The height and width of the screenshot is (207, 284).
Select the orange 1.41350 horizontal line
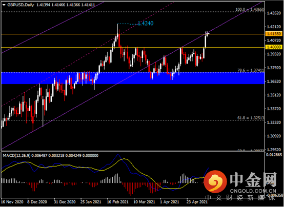pyautogui.click(x=133, y=34)
